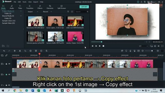Open the Import dropdown
The height and width of the screenshot is (93, 165).
[33, 12]
